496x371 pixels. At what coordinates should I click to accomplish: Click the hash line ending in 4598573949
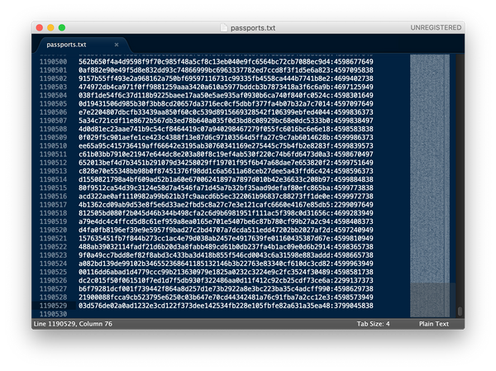click(226, 297)
